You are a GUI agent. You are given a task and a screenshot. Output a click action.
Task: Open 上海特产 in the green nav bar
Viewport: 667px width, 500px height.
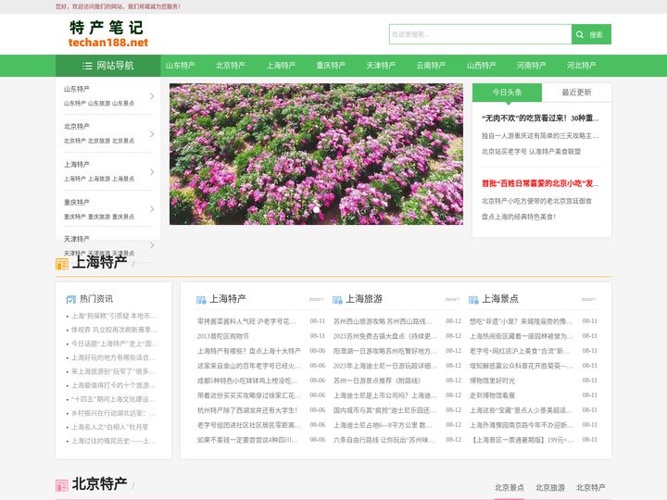coord(281,66)
